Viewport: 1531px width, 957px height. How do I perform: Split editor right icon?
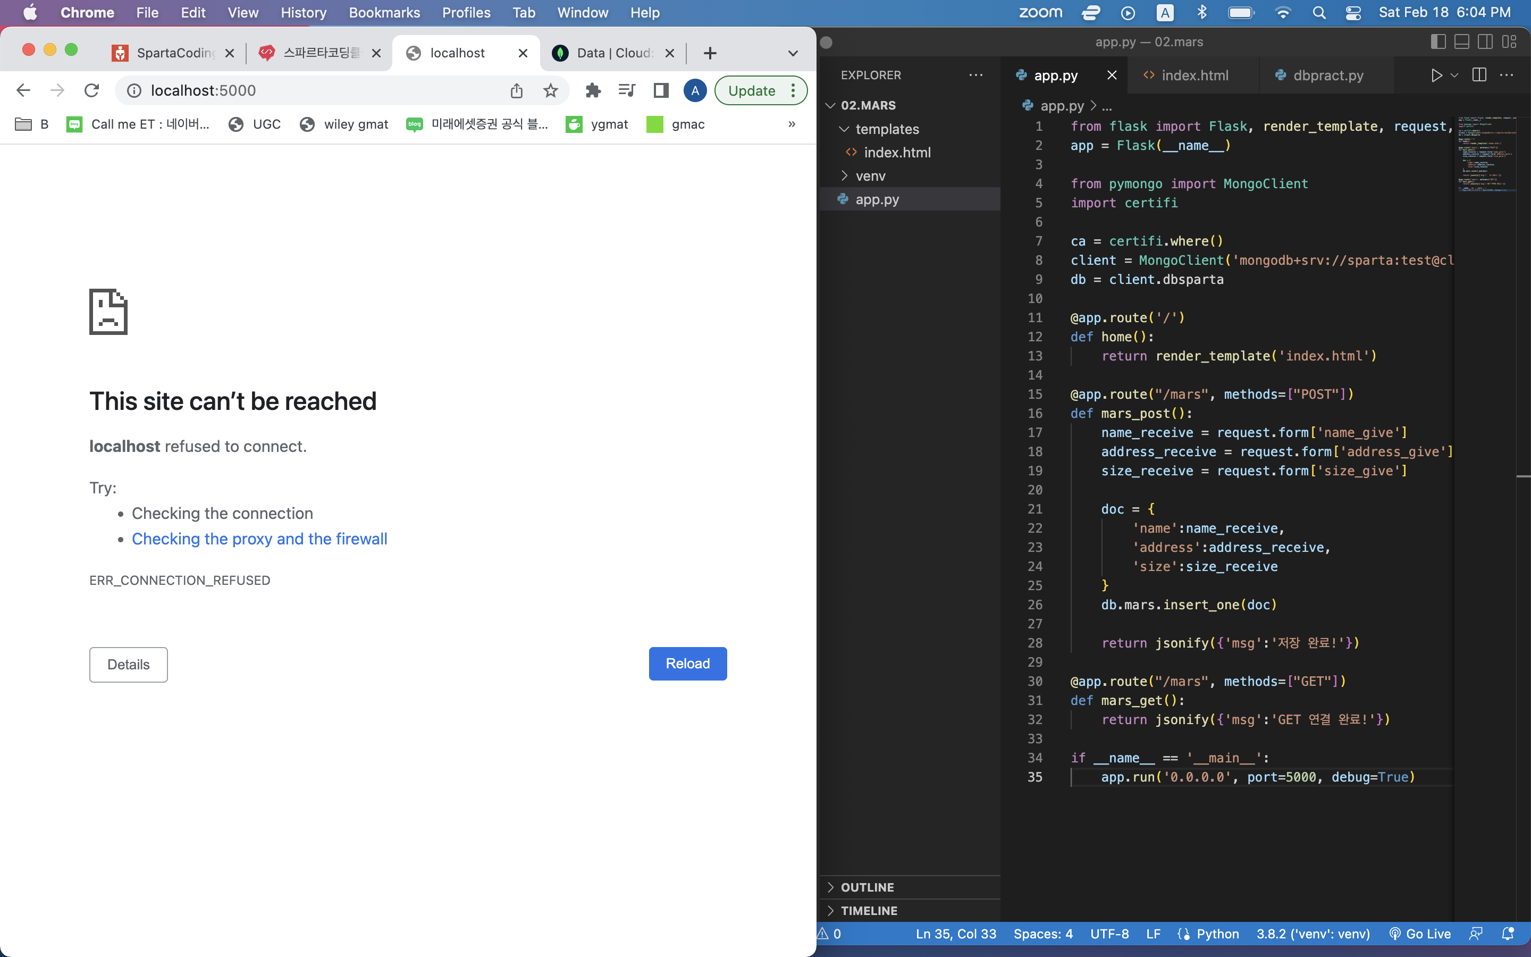coord(1479,75)
